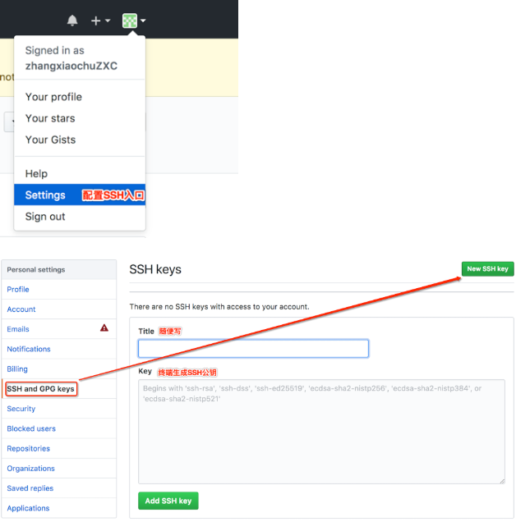Click the 'There are no SSH keys' message
Screen dimensions: 516x522
219,307
